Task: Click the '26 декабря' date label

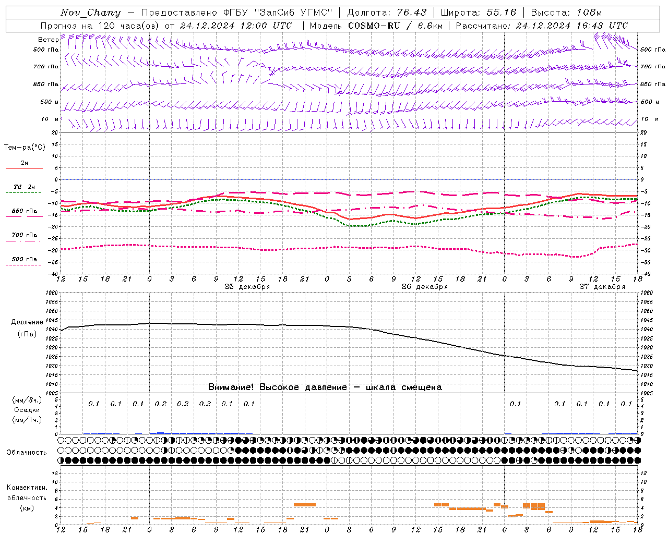Action: click(x=424, y=287)
